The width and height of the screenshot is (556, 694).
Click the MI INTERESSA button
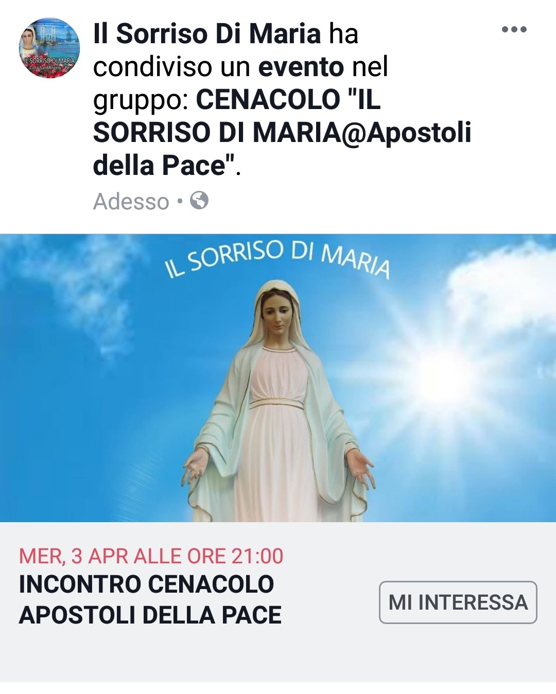coord(458,602)
